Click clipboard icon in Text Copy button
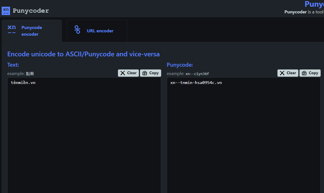The height and width of the screenshot is (193, 324). 145,73
